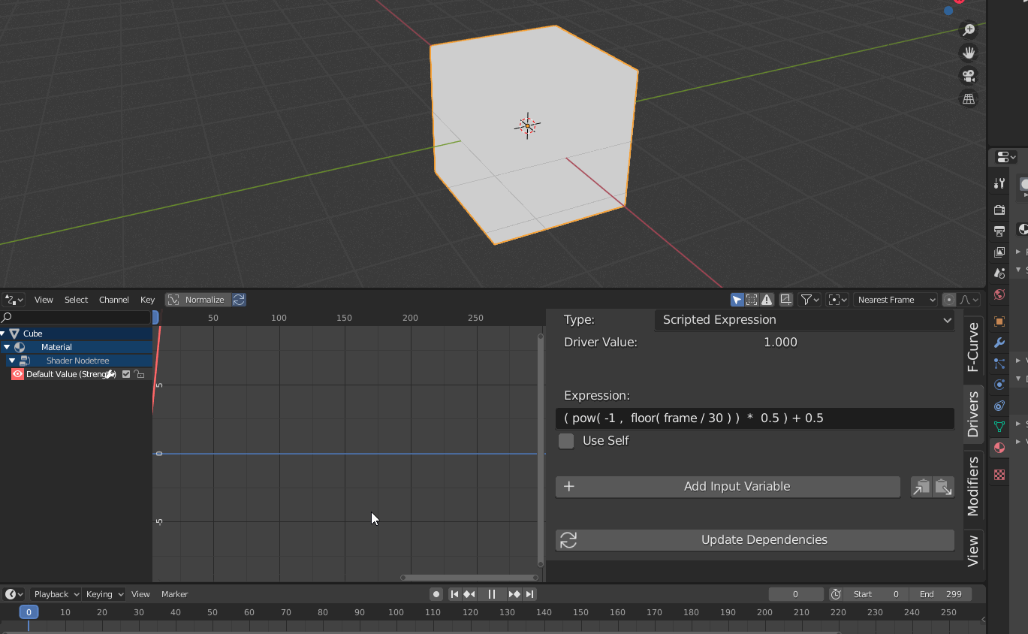Open the Channel menu in the drivers editor
1028x634 pixels.
(x=113, y=300)
